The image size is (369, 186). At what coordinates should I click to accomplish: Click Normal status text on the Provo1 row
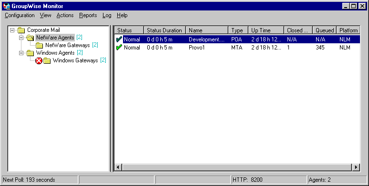tap(132, 48)
